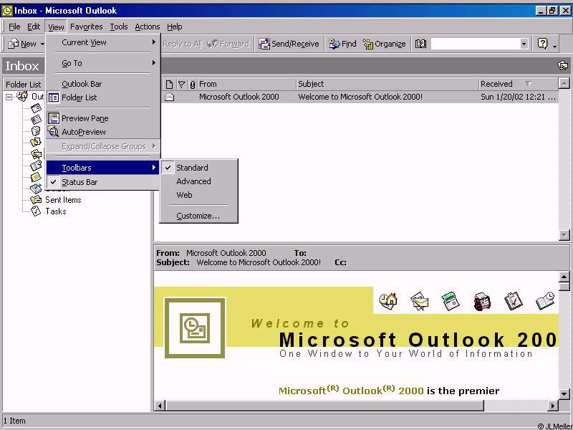Viewport: 573px width, 430px height.
Task: Click the Inbox folder banner title
Action: [x=22, y=66]
